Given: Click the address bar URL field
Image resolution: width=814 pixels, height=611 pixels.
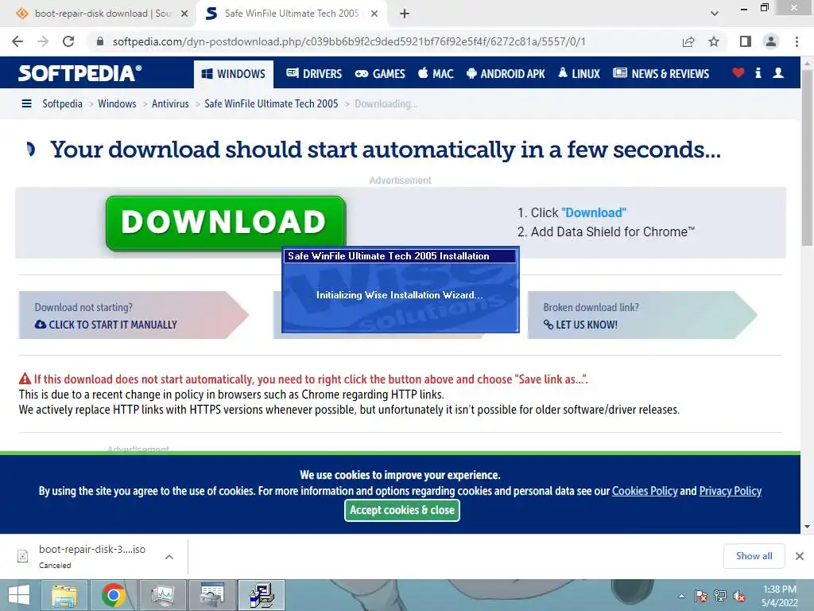Looking at the screenshot, I should point(349,41).
